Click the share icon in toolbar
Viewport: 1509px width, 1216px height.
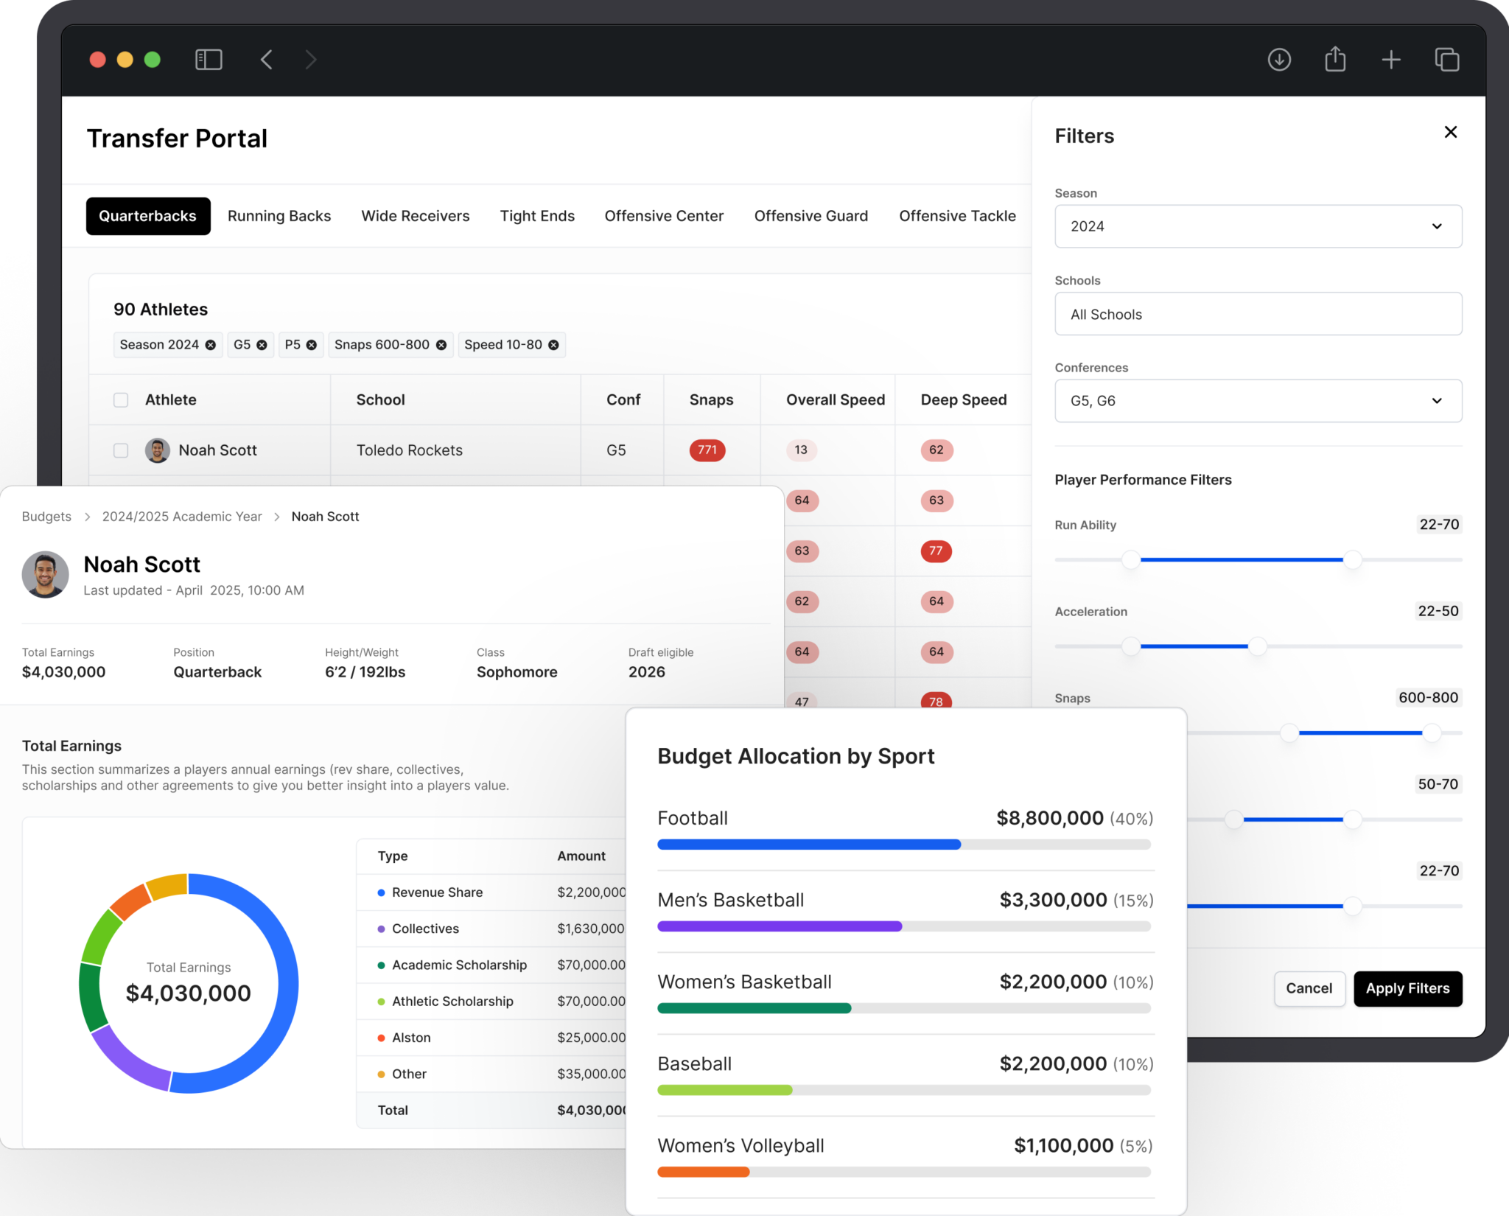click(1335, 60)
